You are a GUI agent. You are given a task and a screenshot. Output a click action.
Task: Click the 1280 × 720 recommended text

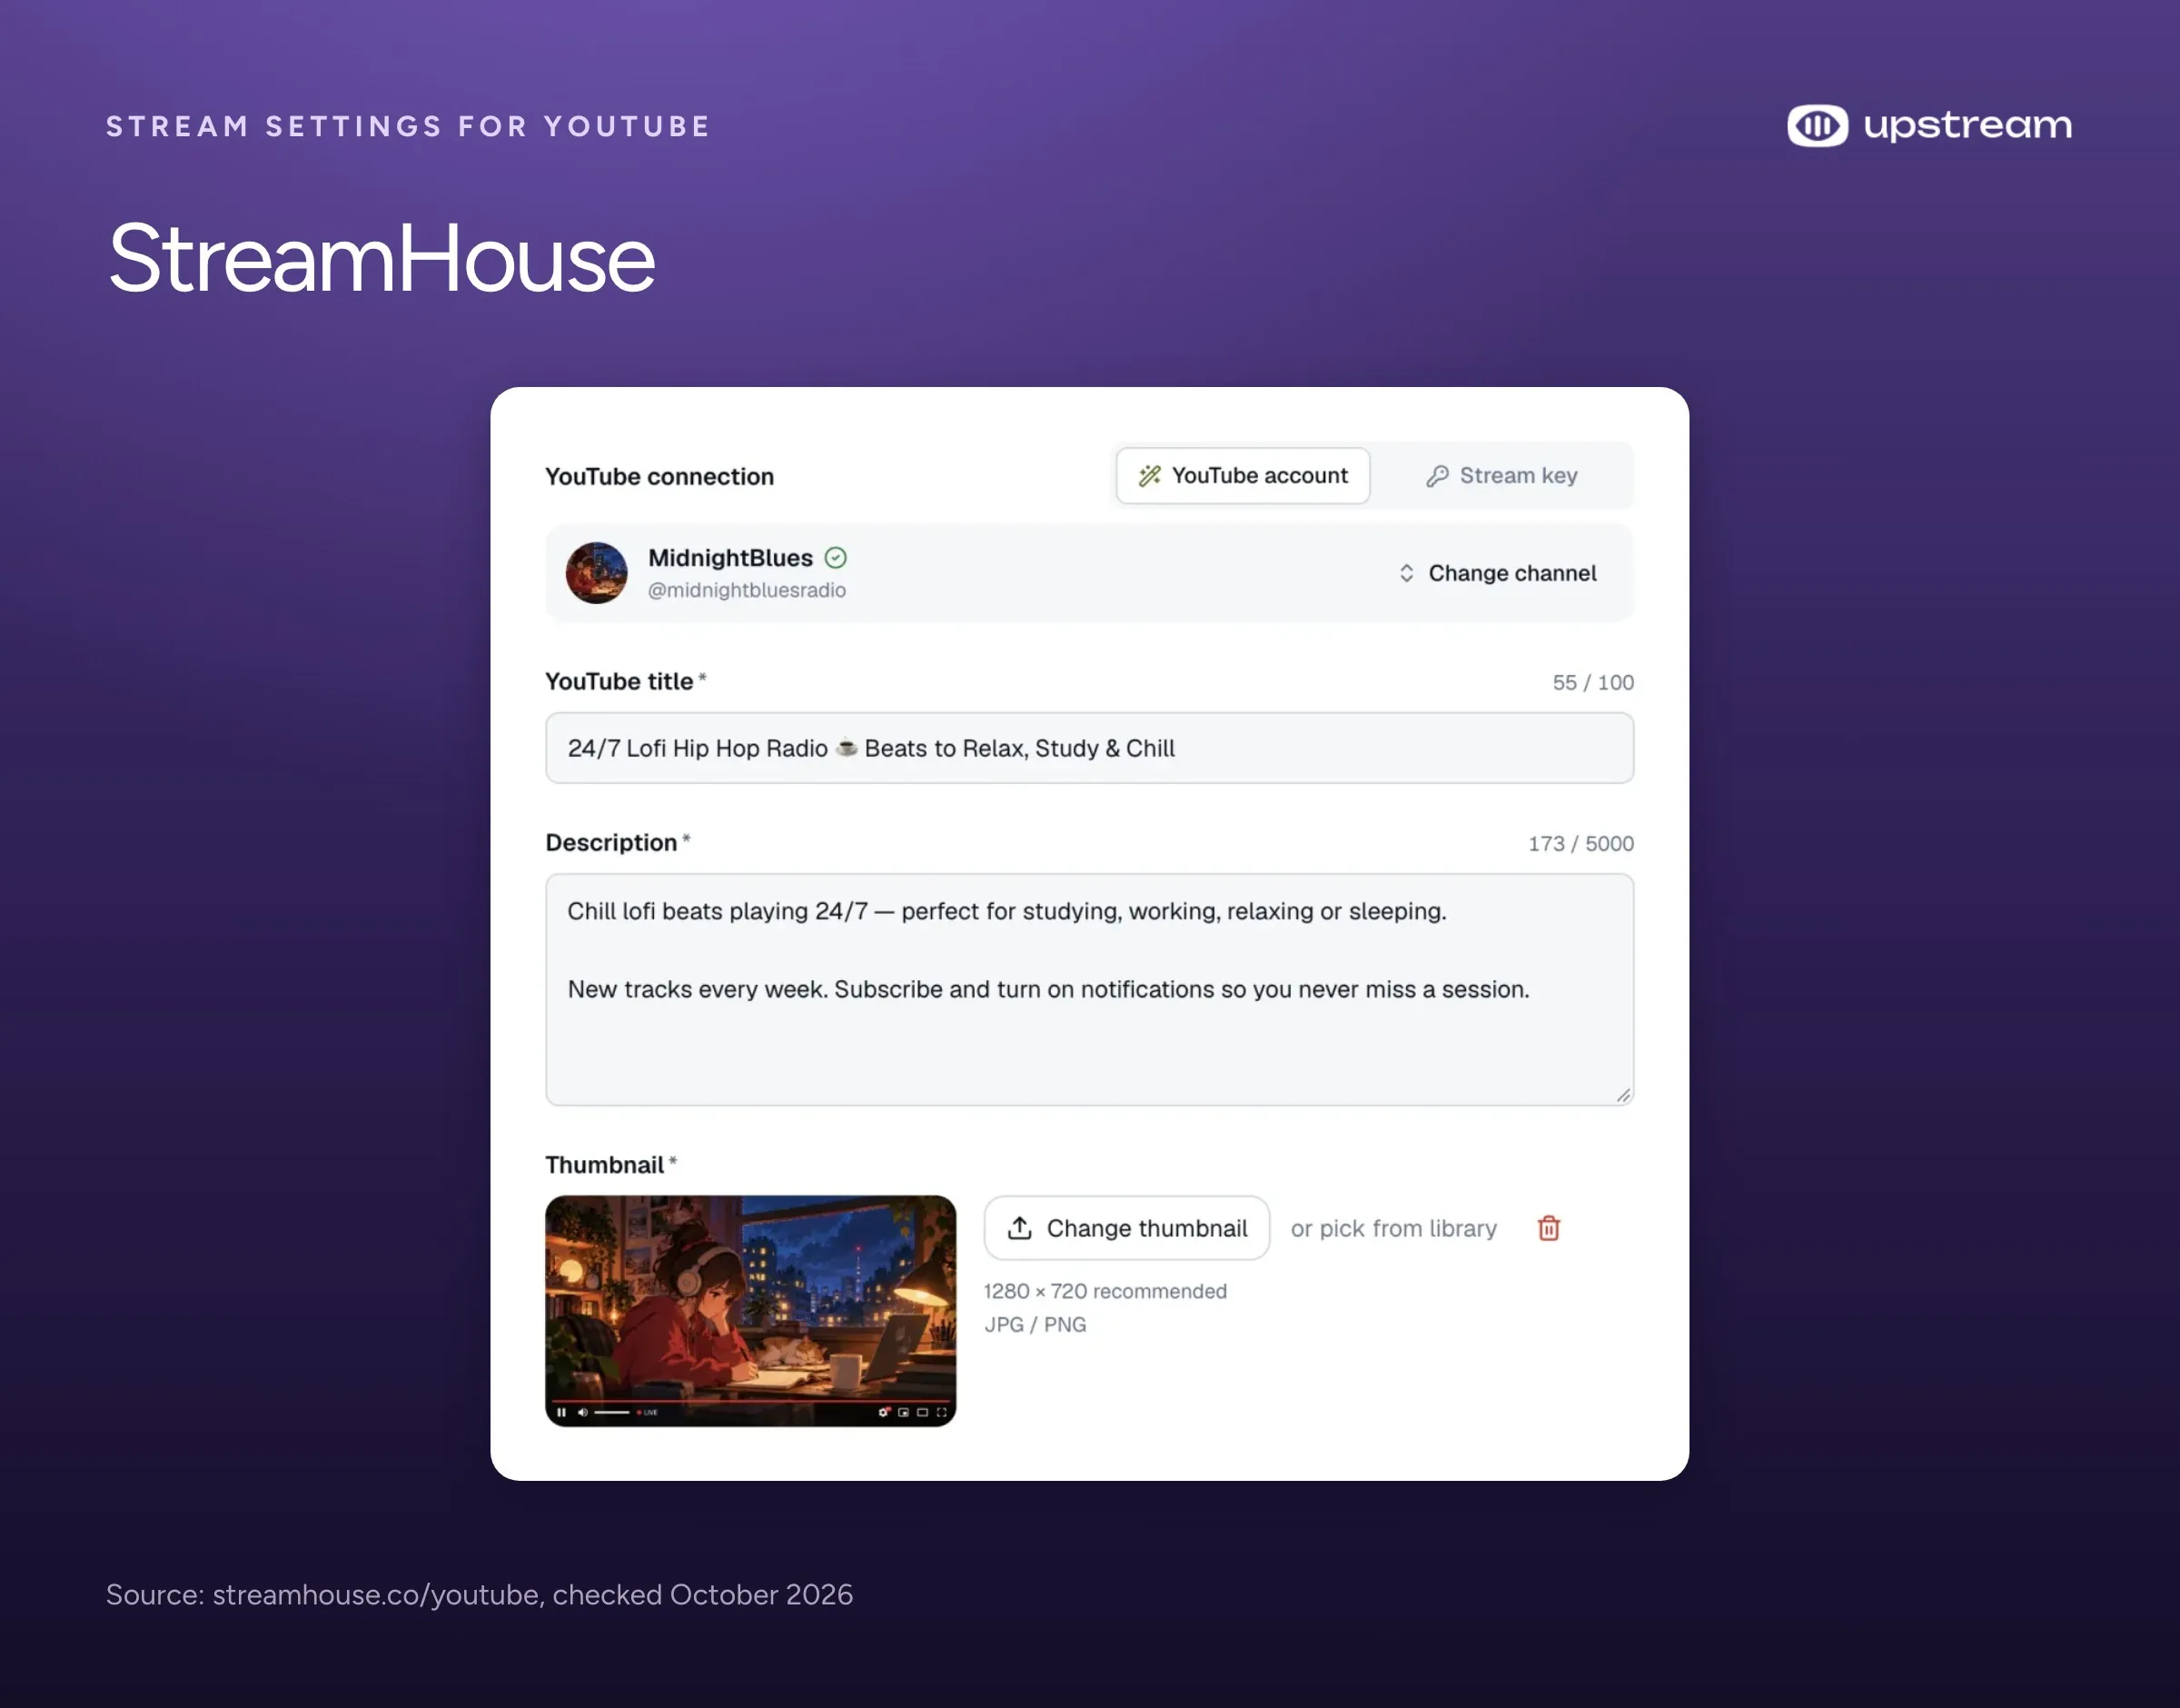pyautogui.click(x=1105, y=1291)
